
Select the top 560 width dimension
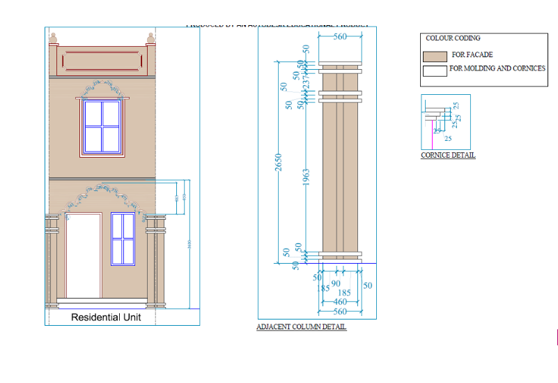[339, 36]
